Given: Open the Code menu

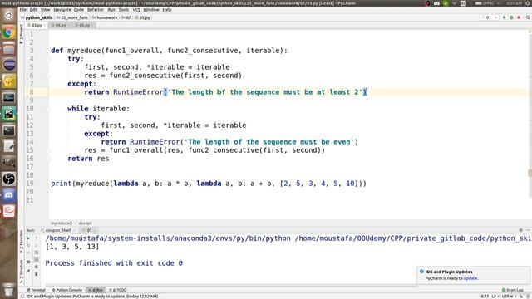Looking at the screenshot, I should 79,10.
